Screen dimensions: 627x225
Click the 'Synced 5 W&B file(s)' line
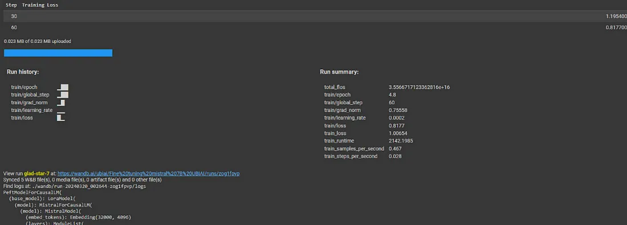click(83, 180)
